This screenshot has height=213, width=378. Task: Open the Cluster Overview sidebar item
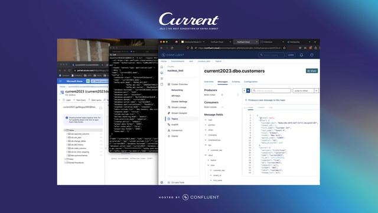178,84
